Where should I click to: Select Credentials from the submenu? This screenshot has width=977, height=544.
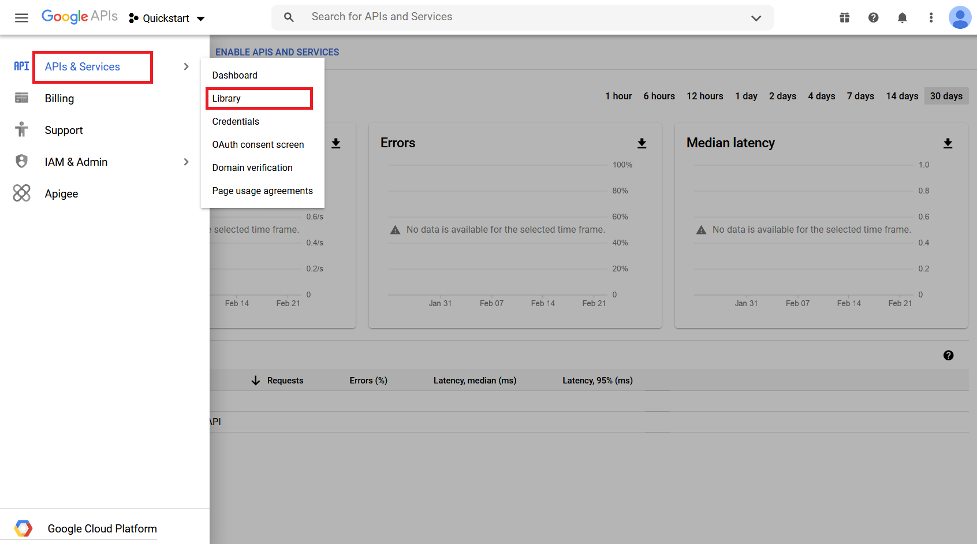pyautogui.click(x=236, y=122)
